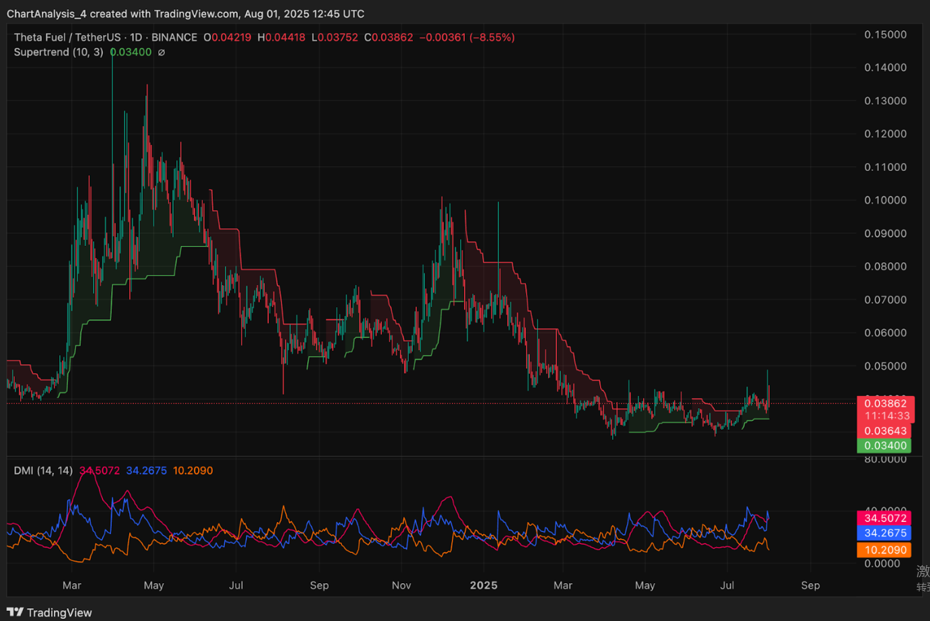Click the TradingView logo at bottom left
Viewport: 930px width, 621px height.
pyautogui.click(x=49, y=612)
